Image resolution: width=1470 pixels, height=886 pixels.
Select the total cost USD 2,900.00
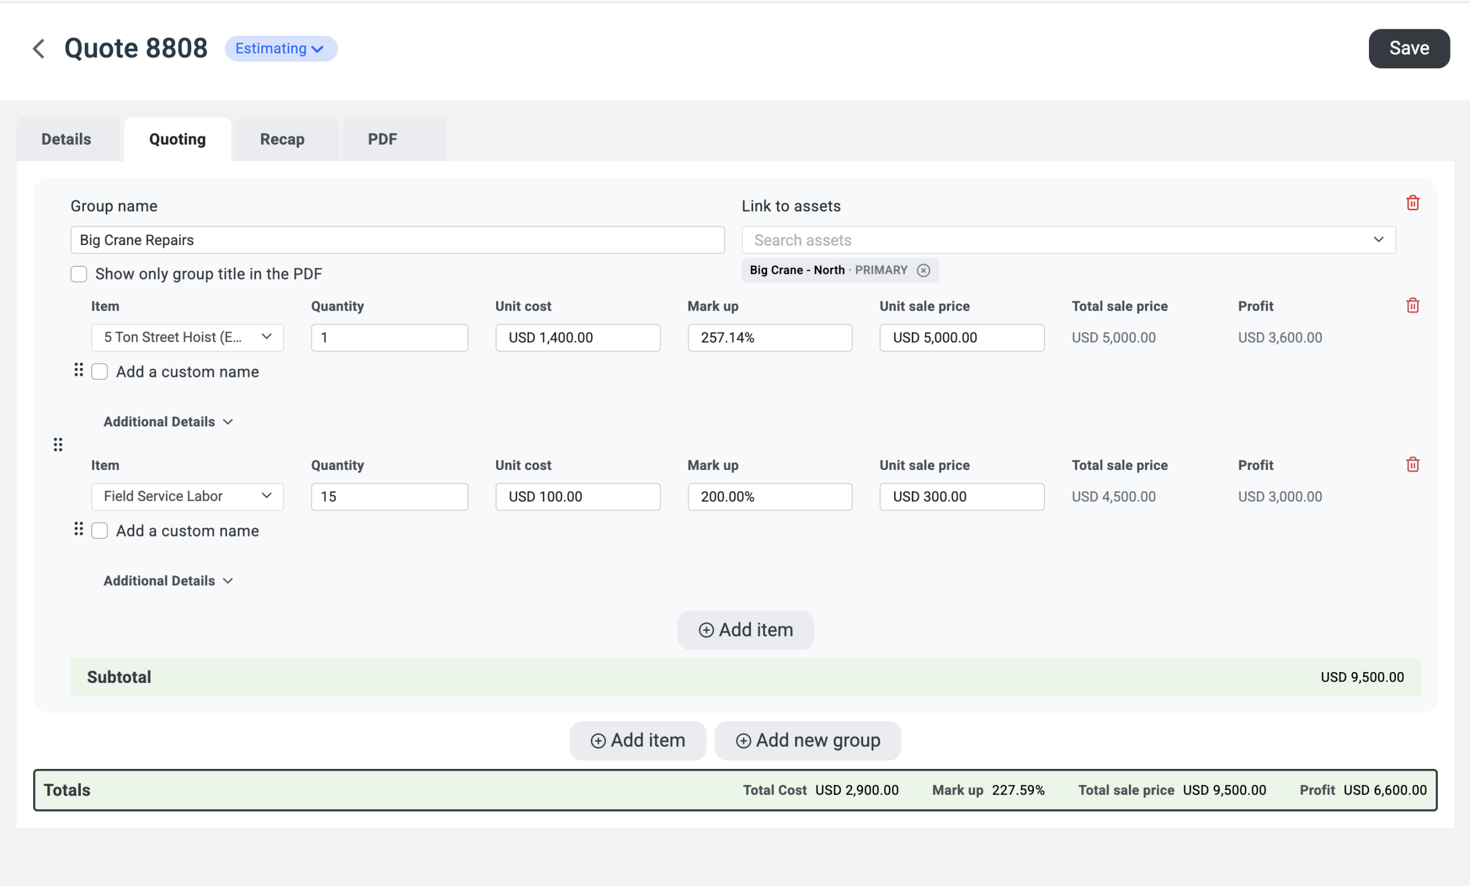click(857, 790)
